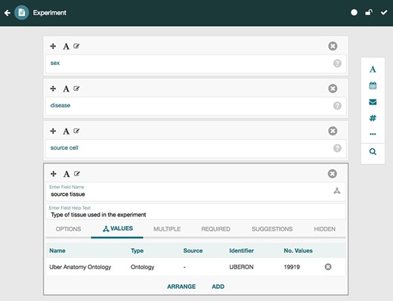
Task: Click the move handle on source tissue field
Action: [53, 174]
